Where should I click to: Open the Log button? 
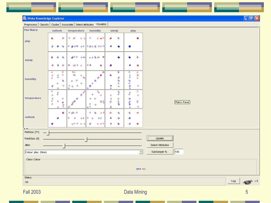[233, 181]
